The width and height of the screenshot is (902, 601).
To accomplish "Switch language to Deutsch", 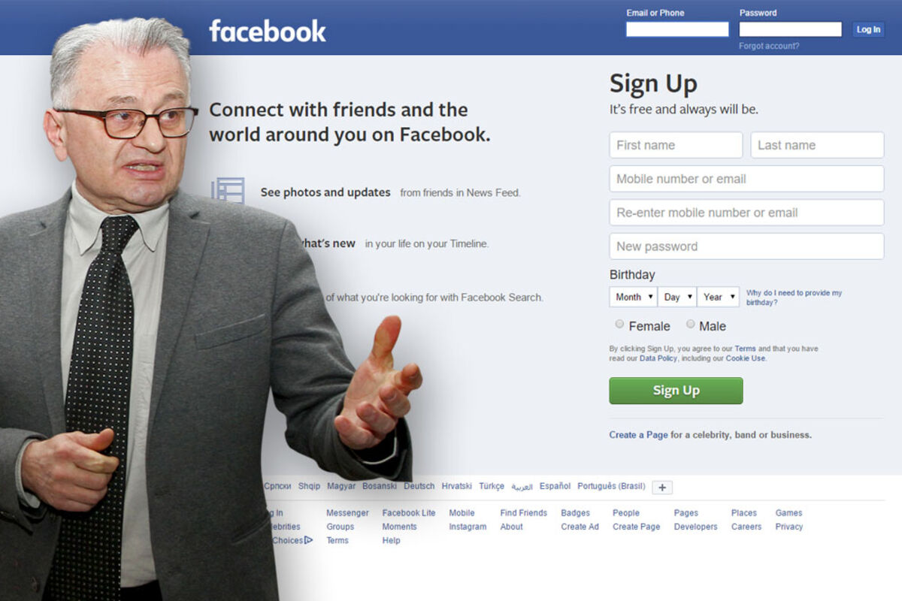I will [419, 486].
